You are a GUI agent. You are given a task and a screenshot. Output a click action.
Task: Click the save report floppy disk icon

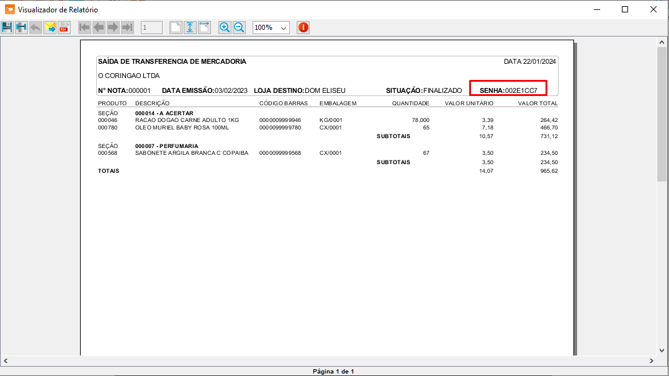tap(7, 28)
